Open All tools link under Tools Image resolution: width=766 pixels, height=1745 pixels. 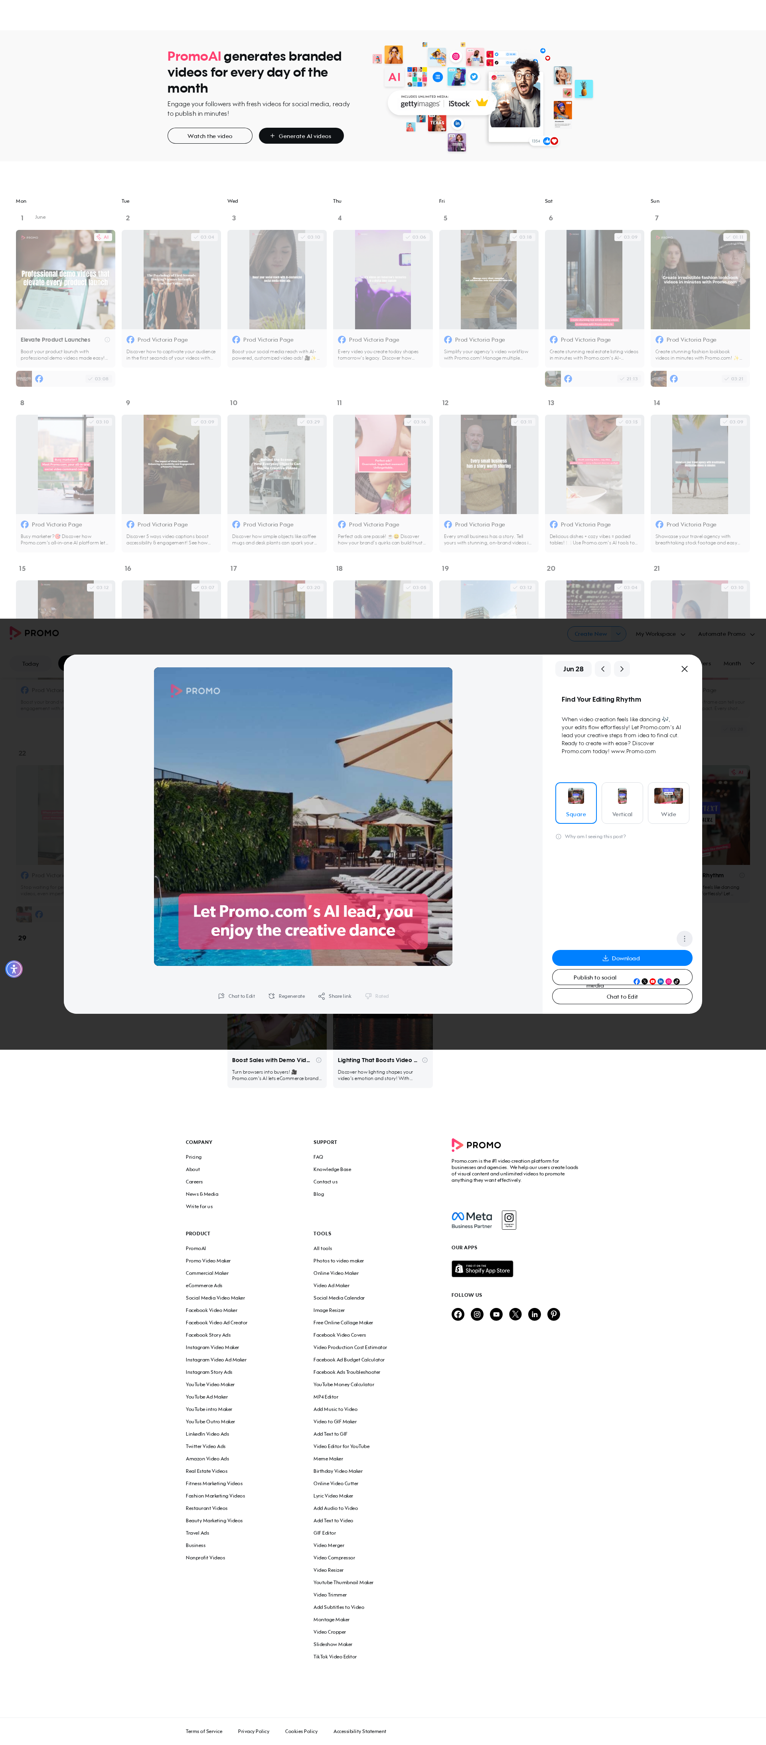[322, 1248]
